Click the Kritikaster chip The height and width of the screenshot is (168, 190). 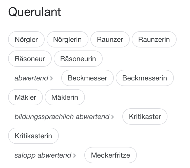145,117
